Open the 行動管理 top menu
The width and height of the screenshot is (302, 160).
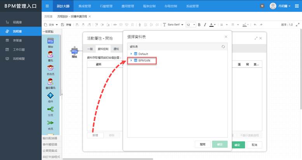coord(106,6)
